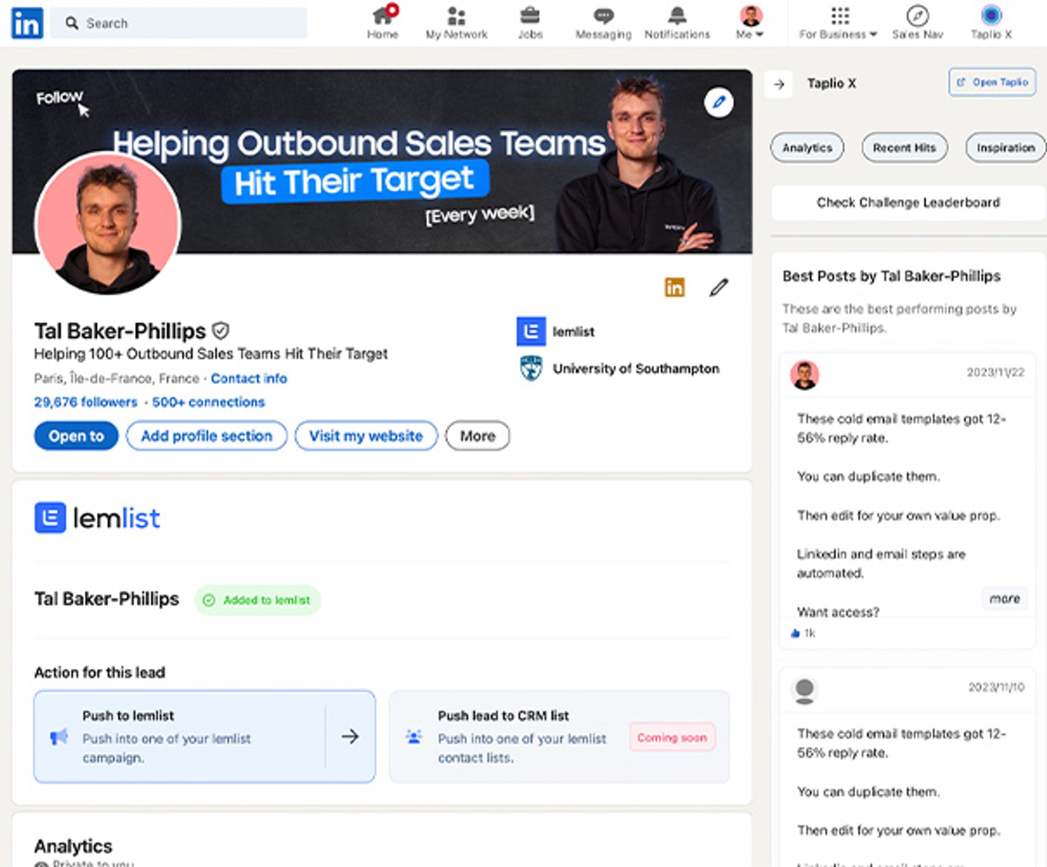This screenshot has height=867, width=1047.
Task: Click the arrow on Push to lemlist
Action: click(x=350, y=737)
